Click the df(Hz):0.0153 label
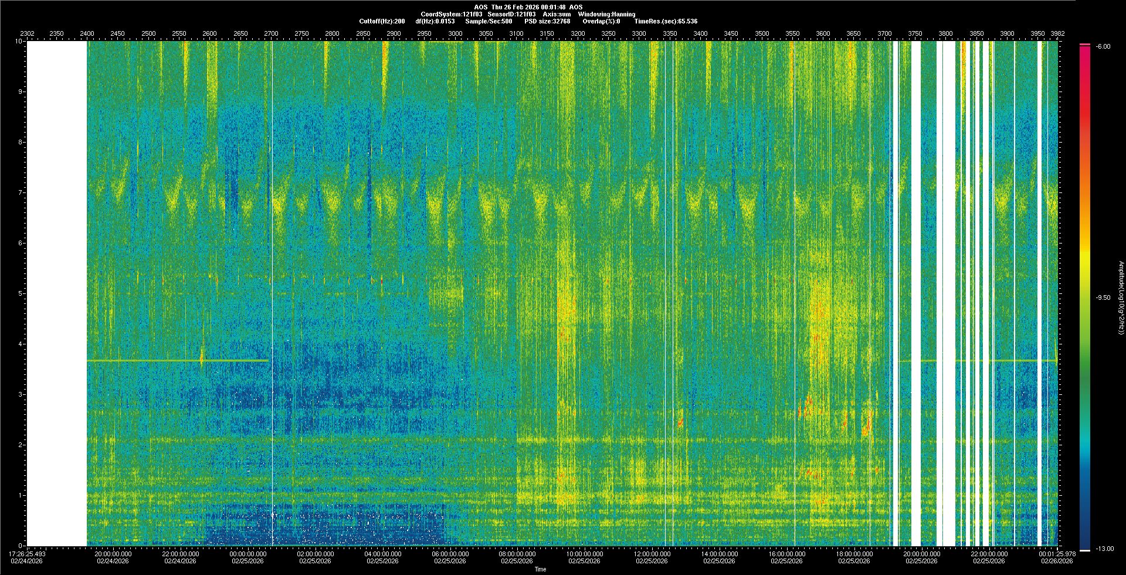 [x=435, y=21]
